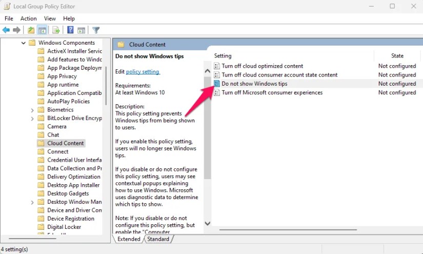Select Desktop App Installer tree folder
The height and width of the screenshot is (254, 423).
[73, 185]
